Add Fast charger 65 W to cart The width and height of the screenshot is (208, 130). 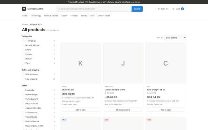(x=165, y=110)
